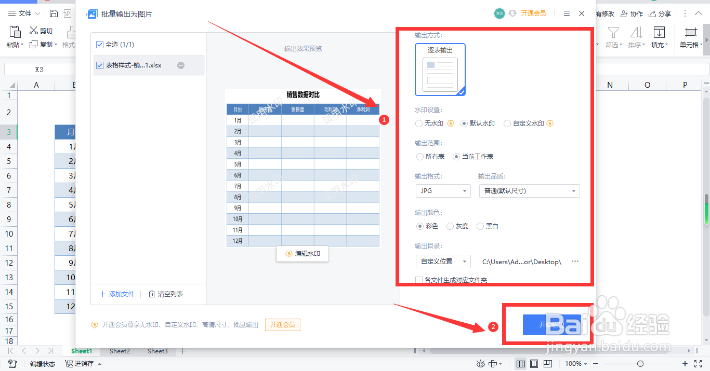
Task: Click the 编辑水印 edit watermark button
Action: [303, 253]
